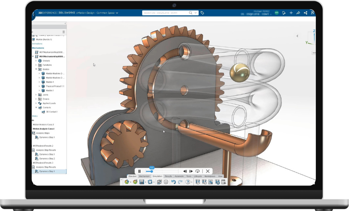Screen dimensions: 349x211
Task: Click the first simulation icon right of Help
Action: 198,182
